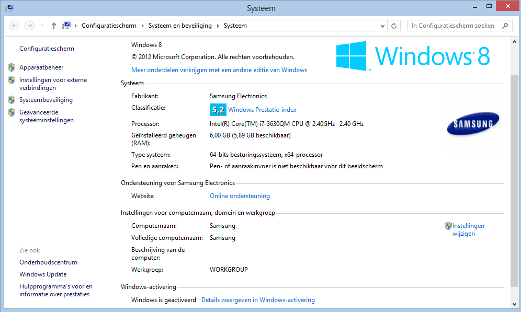Click the magnifying glass search icon
This screenshot has width=521, height=312.
505,26
